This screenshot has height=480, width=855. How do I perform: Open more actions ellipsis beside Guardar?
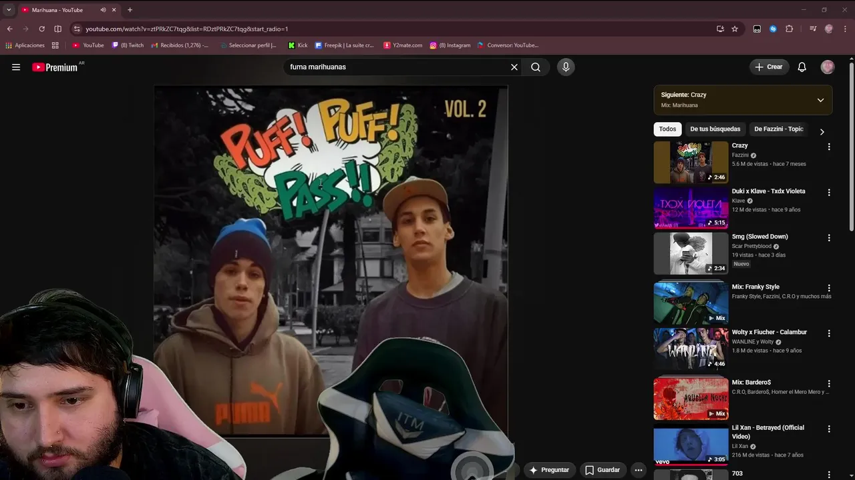pos(639,470)
